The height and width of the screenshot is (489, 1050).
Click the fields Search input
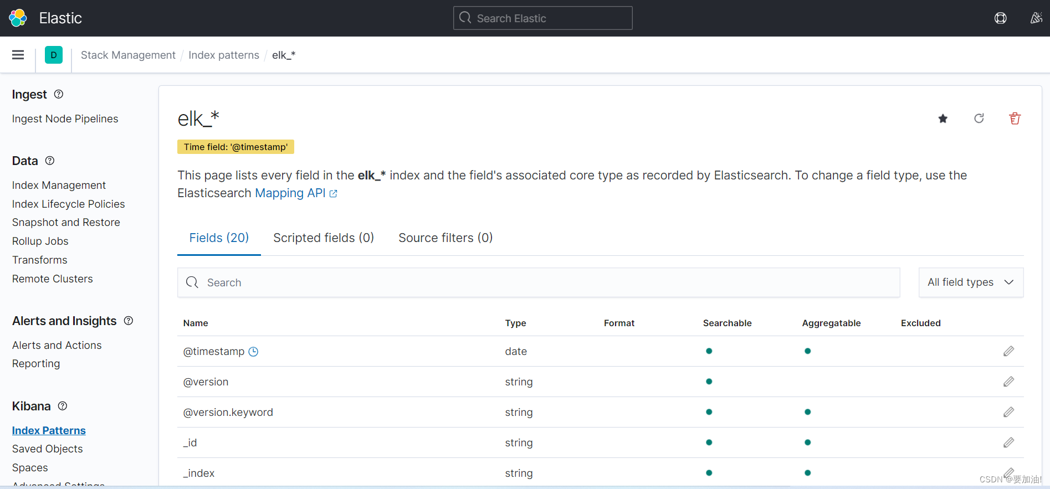pyautogui.click(x=539, y=282)
